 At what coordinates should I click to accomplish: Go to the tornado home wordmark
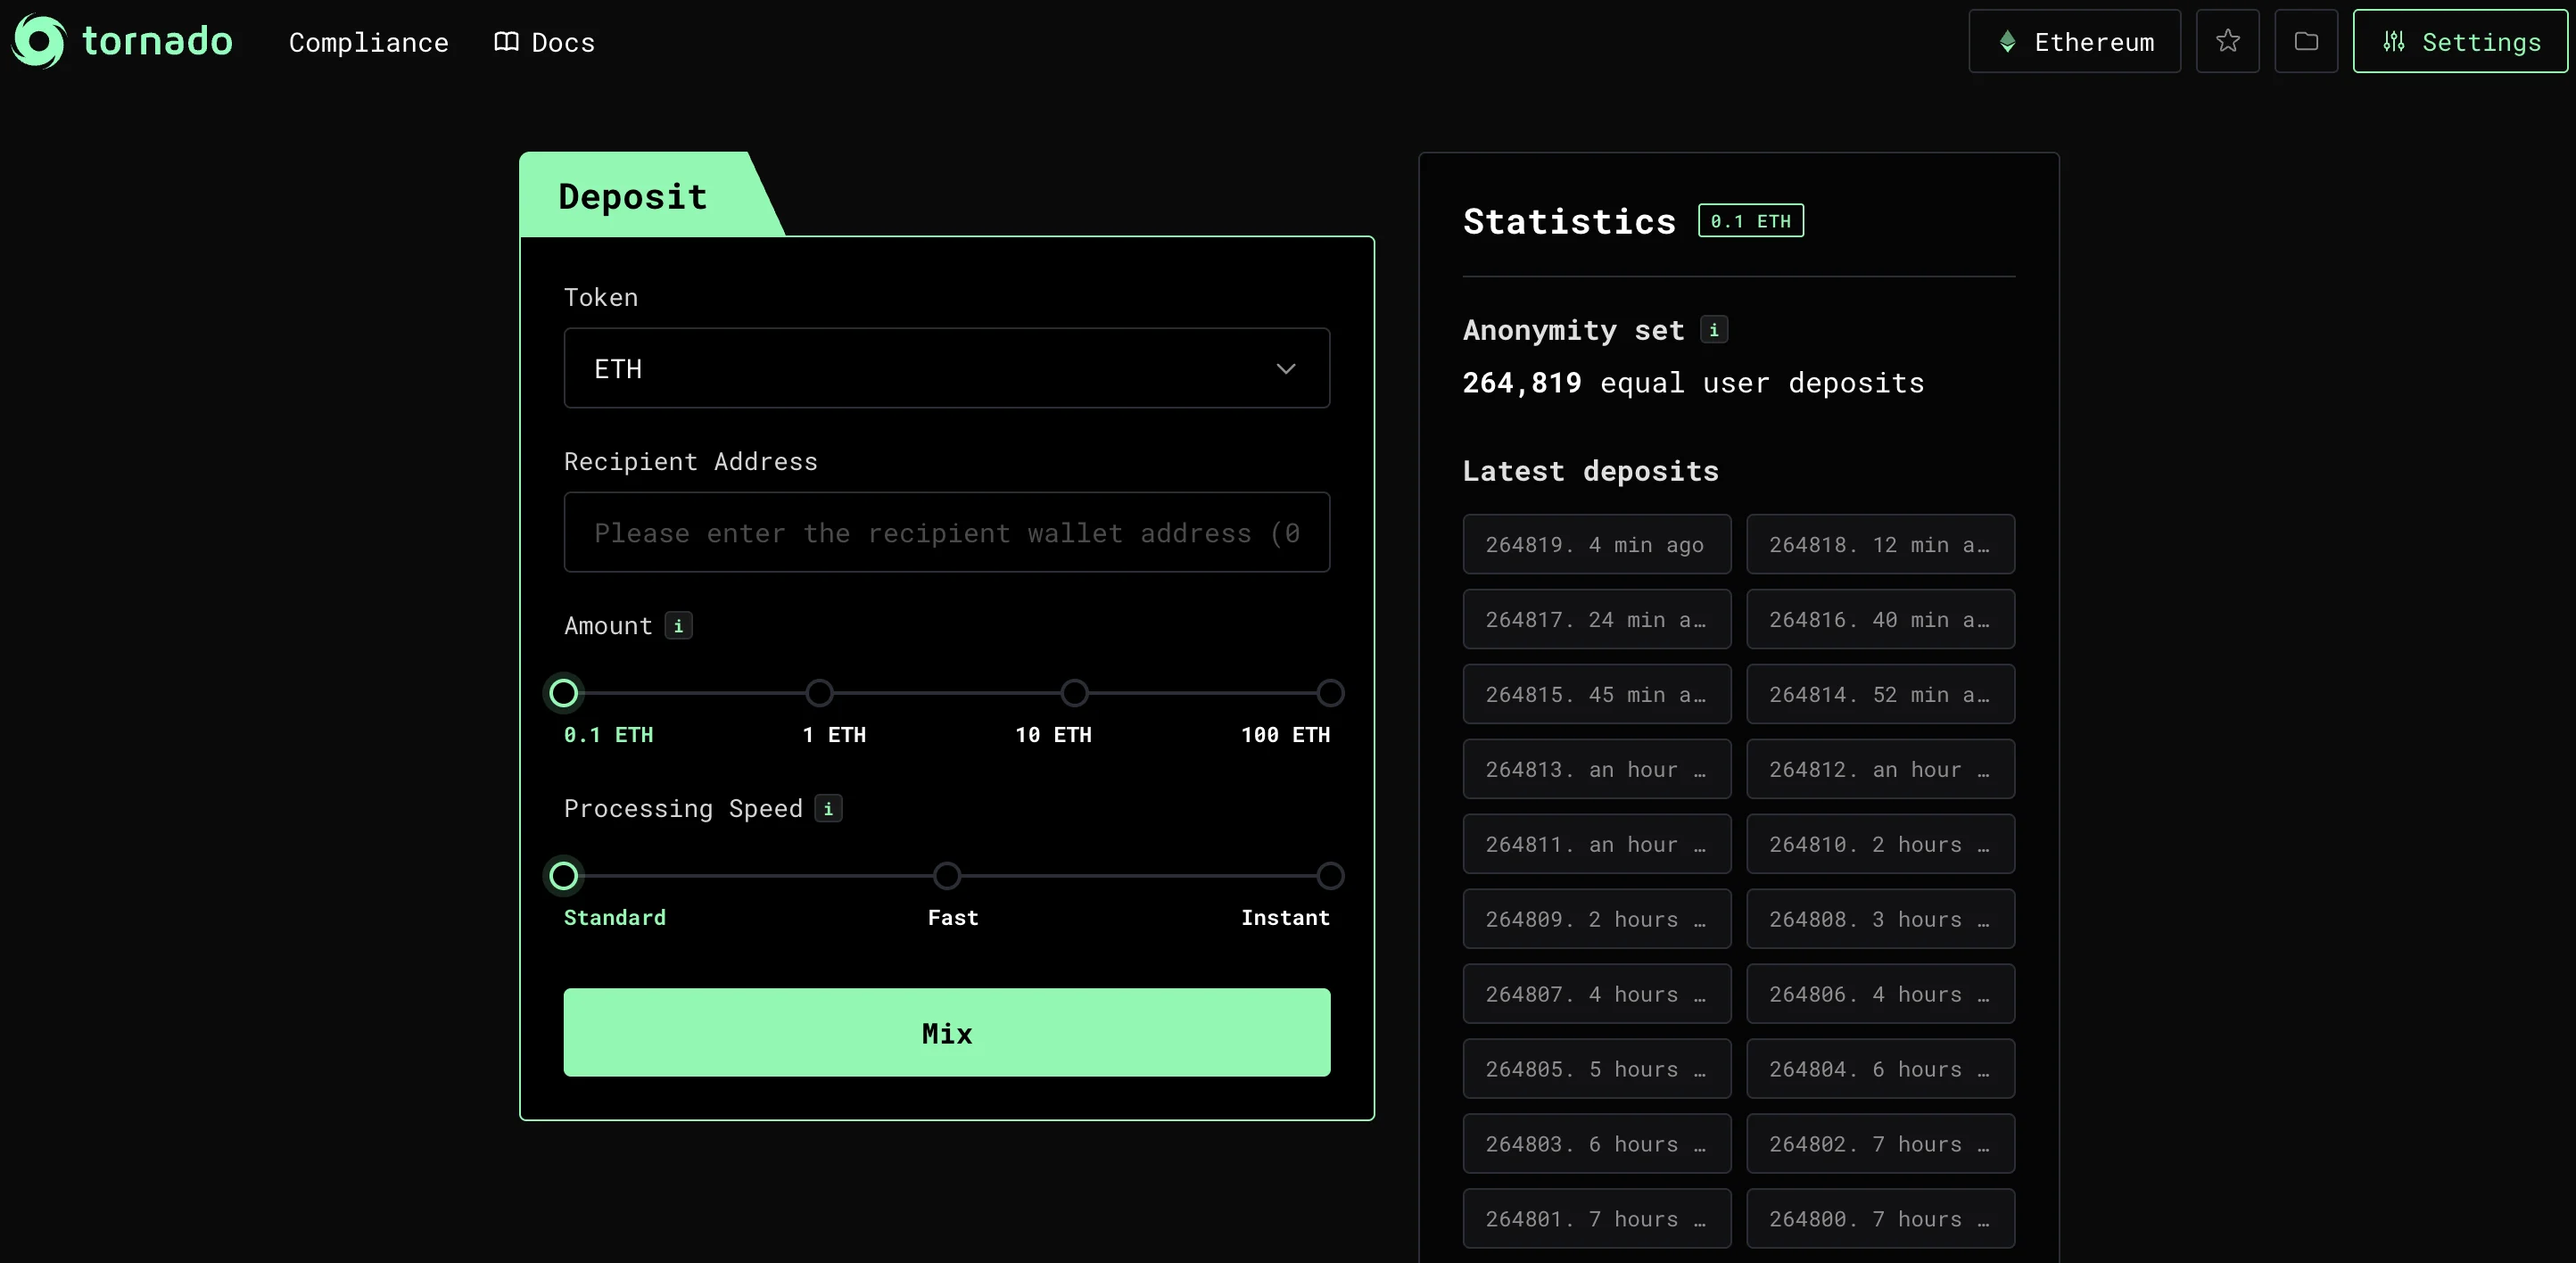click(x=157, y=41)
